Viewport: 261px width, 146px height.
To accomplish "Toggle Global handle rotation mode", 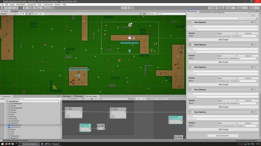I will click(46, 8).
